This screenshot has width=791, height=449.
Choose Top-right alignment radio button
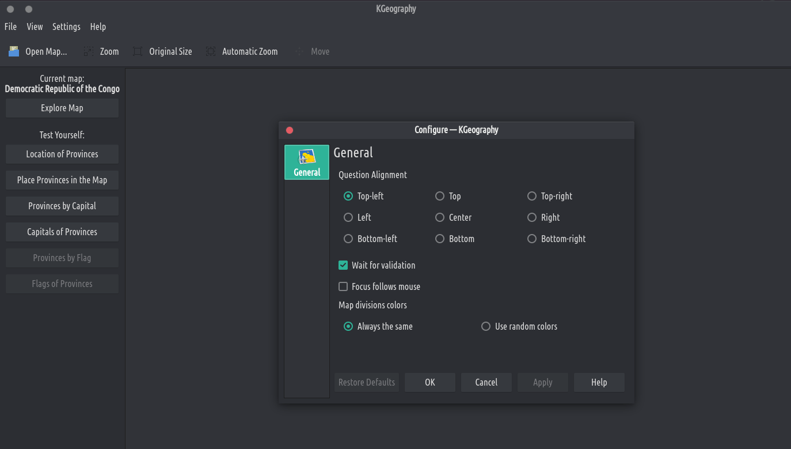[532, 196]
